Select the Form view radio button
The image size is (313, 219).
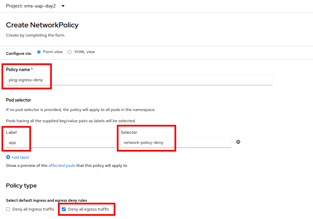[39, 52]
